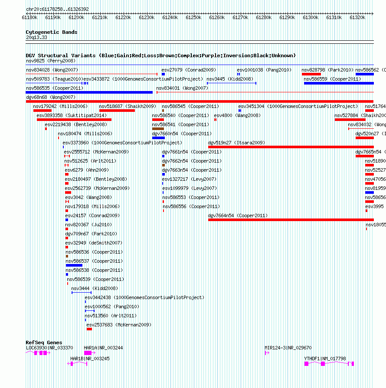Open the nsv586545 (Cooper2011) label

[x=190, y=106]
